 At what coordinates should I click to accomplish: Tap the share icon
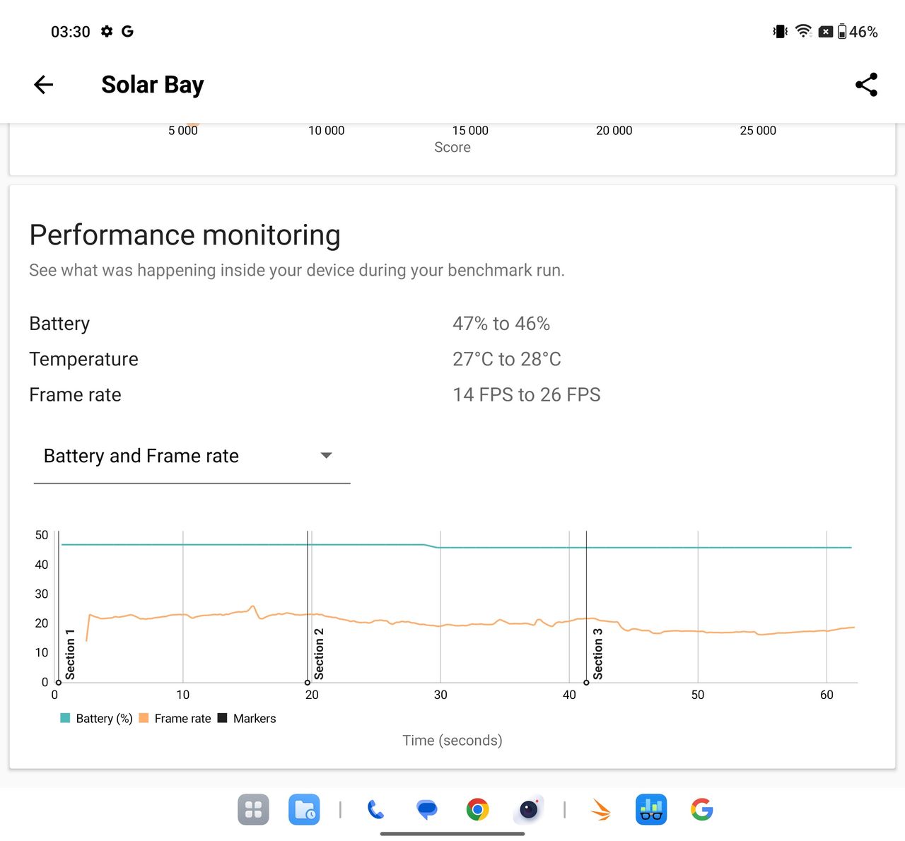click(x=866, y=85)
